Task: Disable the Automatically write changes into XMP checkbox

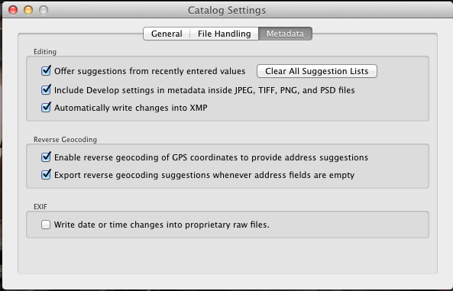Action: (46, 108)
